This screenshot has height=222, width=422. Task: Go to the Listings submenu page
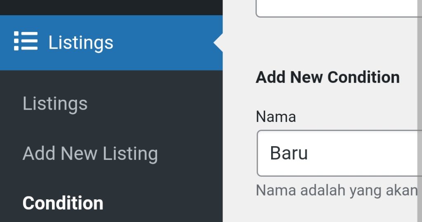(55, 104)
